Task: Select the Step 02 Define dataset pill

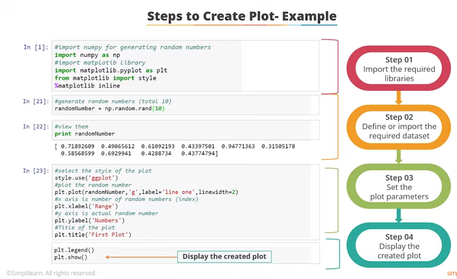Action: pos(398,127)
